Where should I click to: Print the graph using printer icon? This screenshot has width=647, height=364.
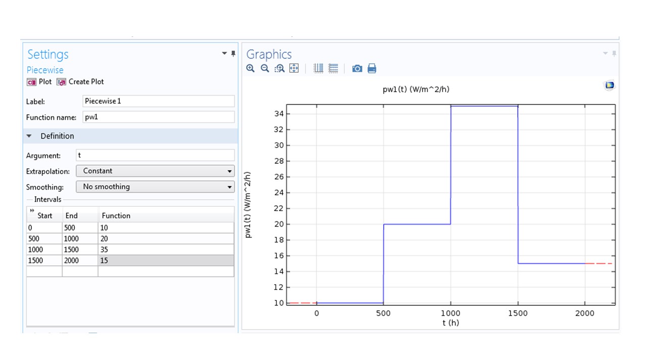click(x=372, y=68)
